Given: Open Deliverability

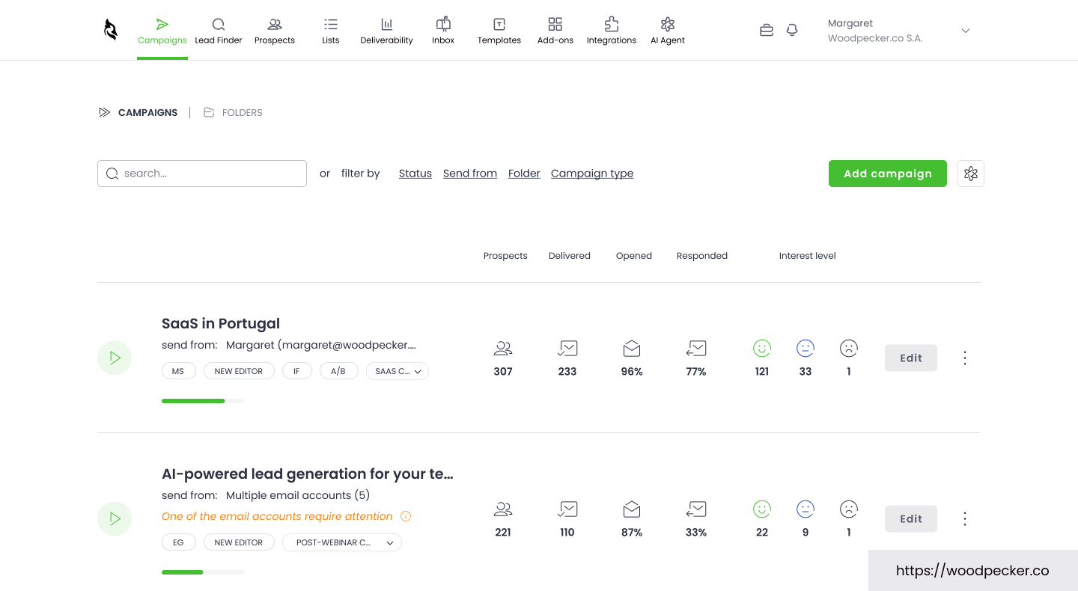Looking at the screenshot, I should 386,31.
